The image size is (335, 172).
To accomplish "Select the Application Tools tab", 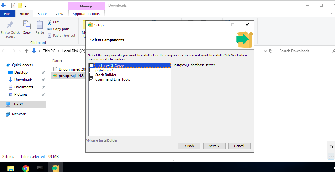I will (86, 14).
